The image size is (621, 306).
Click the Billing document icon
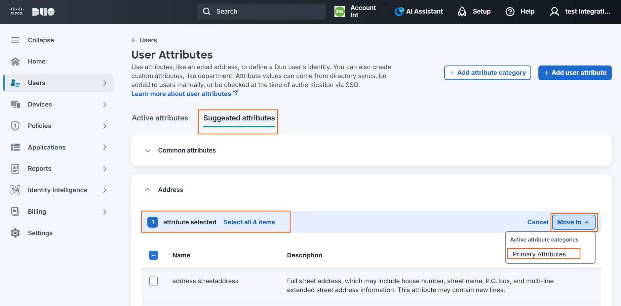[x=15, y=211]
